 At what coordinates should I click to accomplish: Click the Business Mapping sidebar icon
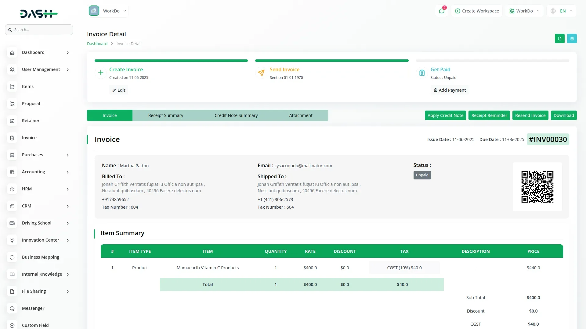pos(12,257)
